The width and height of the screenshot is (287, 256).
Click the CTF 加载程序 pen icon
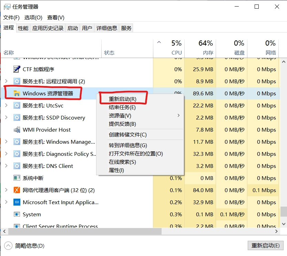point(17,69)
